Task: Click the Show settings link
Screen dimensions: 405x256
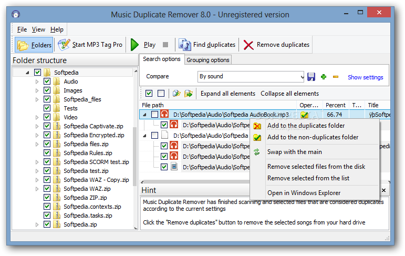Action: click(x=365, y=77)
